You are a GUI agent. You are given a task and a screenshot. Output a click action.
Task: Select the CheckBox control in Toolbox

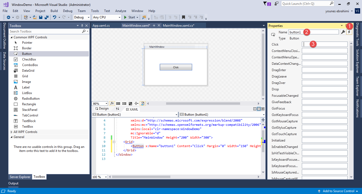[x=29, y=59]
